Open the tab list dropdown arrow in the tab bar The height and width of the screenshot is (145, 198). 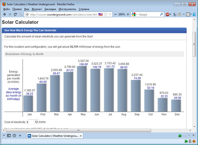[x=4, y=135]
